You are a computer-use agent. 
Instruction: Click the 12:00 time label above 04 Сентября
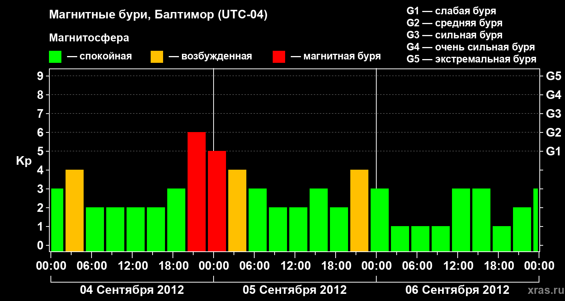click(x=133, y=266)
